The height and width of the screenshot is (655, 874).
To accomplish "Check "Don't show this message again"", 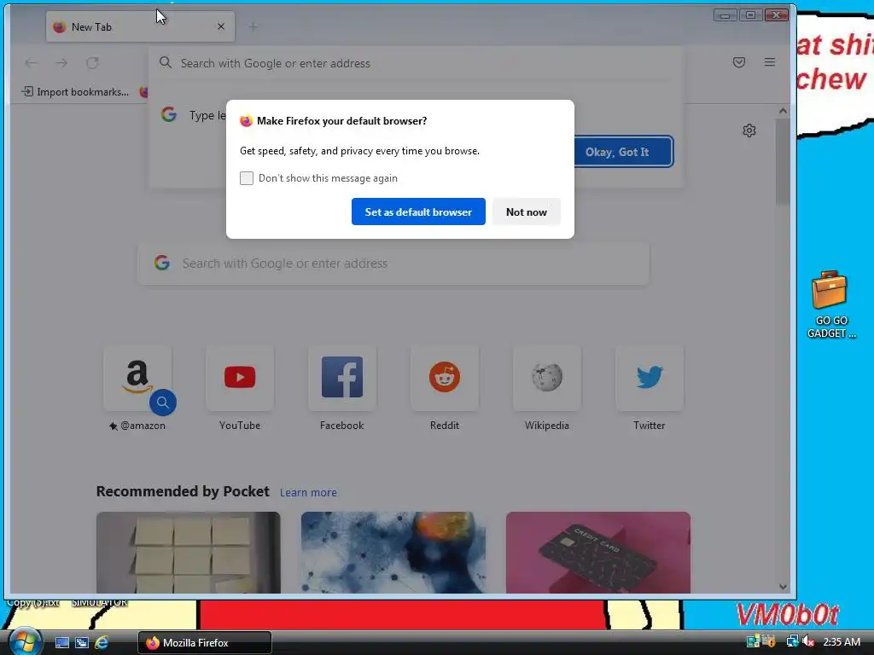I will [247, 178].
